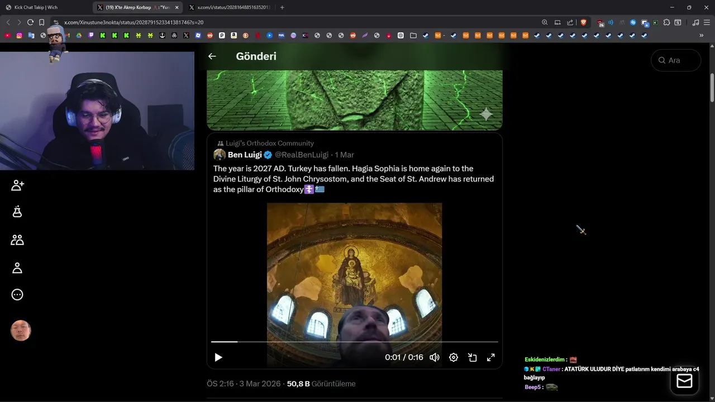The height and width of the screenshot is (402, 715).
Task: Open the messages envelope button
Action: click(684, 381)
